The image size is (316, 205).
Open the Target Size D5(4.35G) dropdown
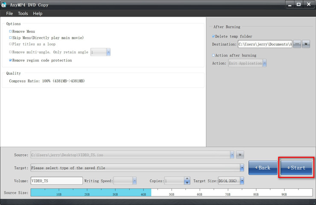click(x=242, y=181)
